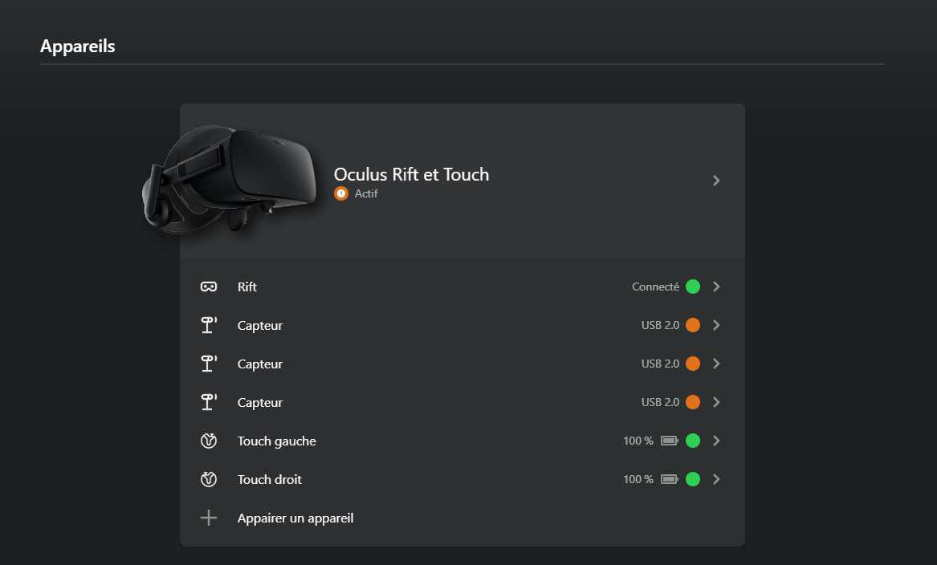Viewport: 937px width, 565px height.
Task: Click the orange status dot of the topmost Capteur
Action: click(693, 325)
